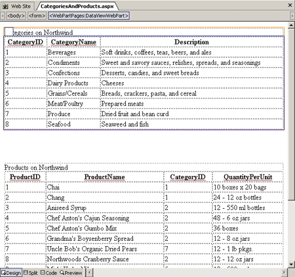Click the tag bar right scroll arrow
295x277 pixels.
tap(292, 16)
